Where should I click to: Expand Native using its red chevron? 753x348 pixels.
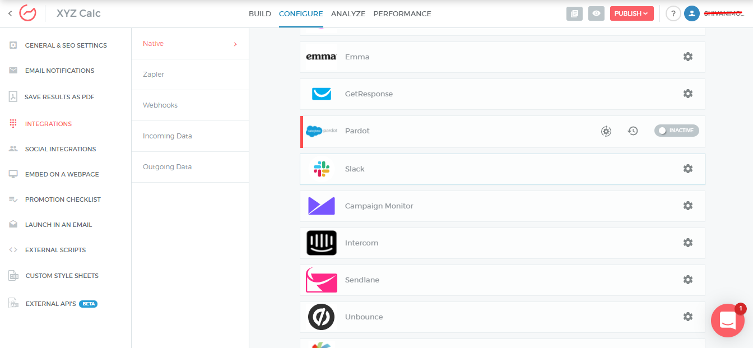pos(235,44)
